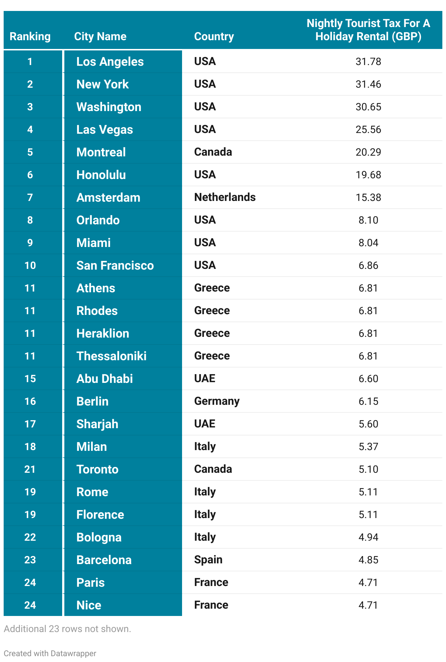This screenshot has width=446, height=662.
Task: Click the San Francisco city cell
Action: point(115,266)
